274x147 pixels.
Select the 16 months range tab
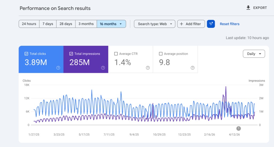click(x=111, y=24)
